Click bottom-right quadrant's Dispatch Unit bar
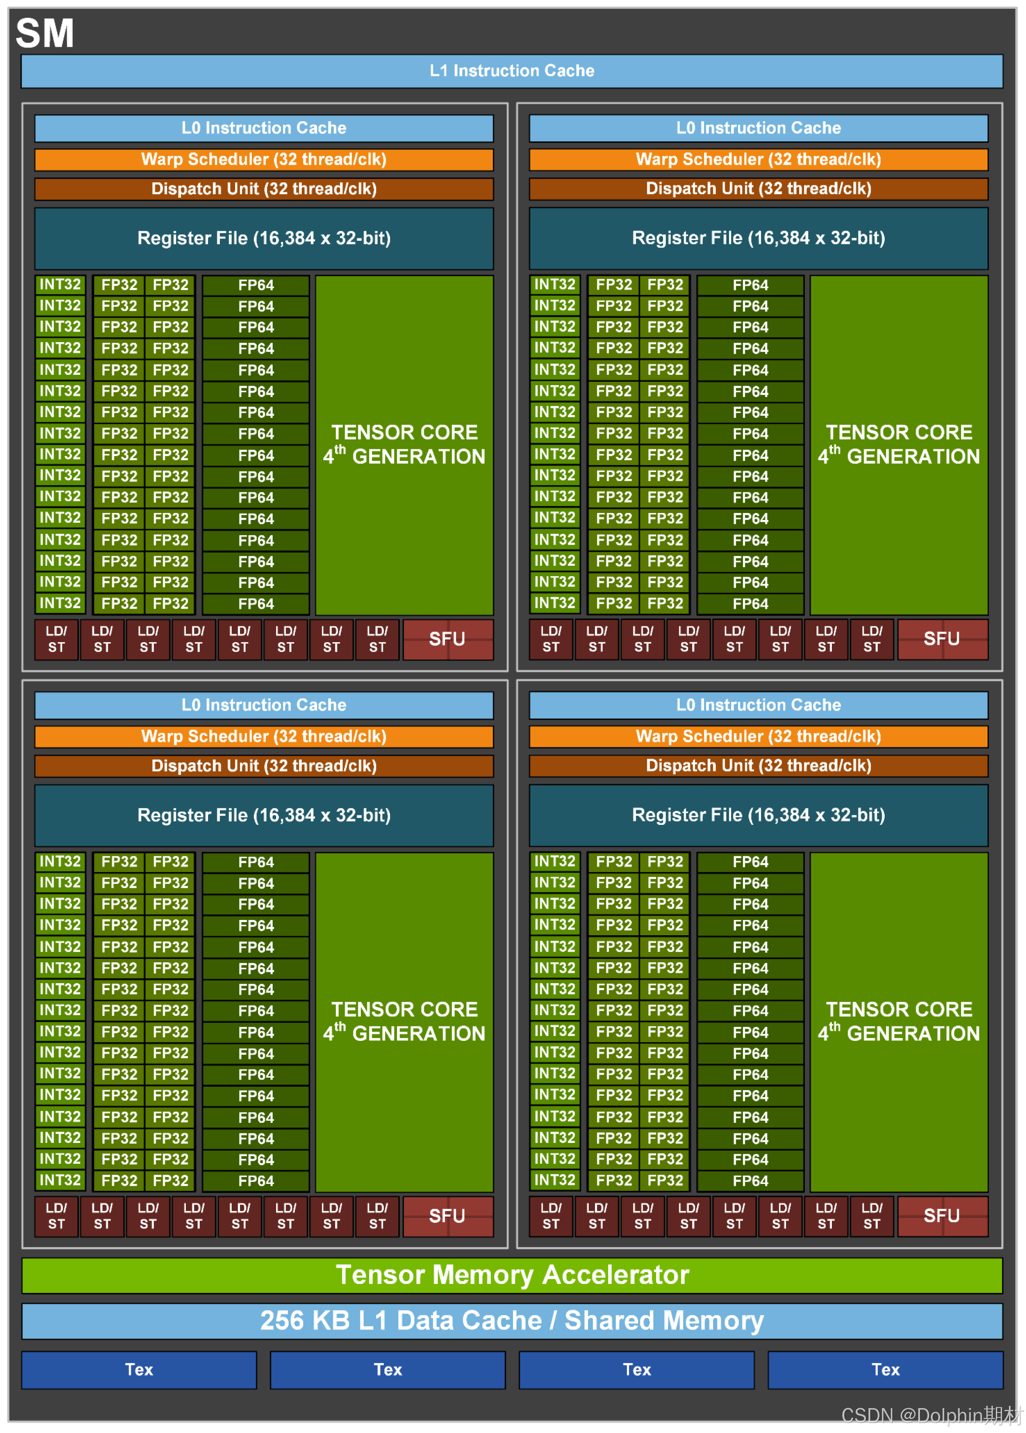 tap(758, 766)
